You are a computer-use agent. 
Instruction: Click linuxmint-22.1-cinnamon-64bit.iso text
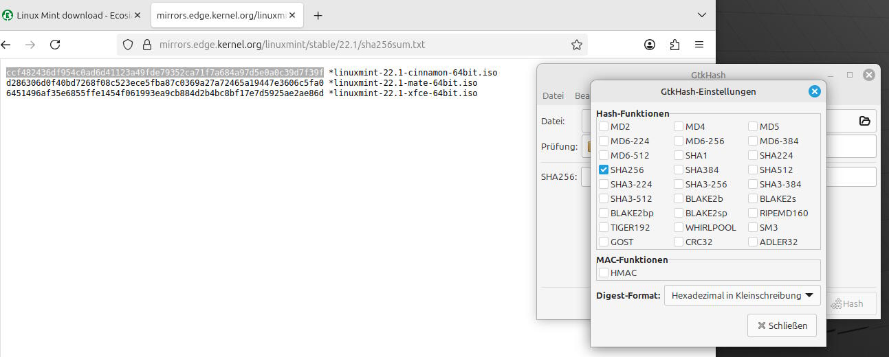(416, 73)
